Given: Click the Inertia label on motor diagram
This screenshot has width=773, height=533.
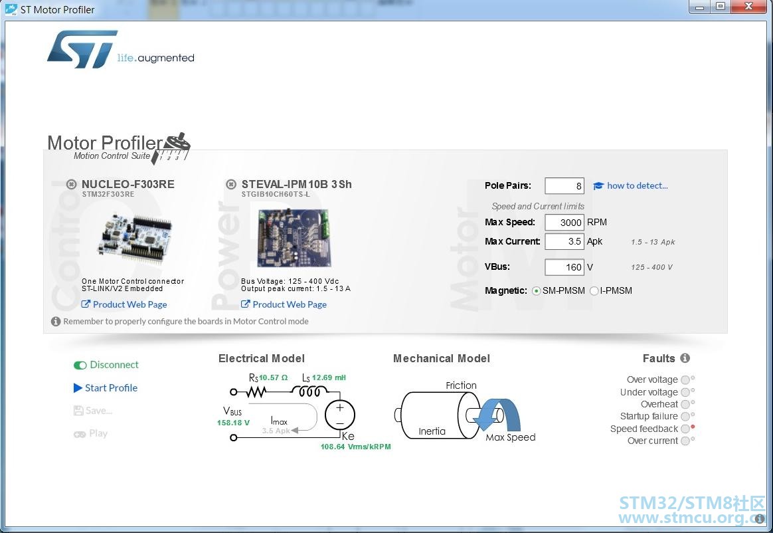Looking at the screenshot, I should [432, 431].
